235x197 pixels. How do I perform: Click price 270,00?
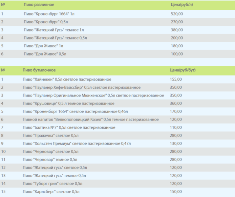coord(177,22)
